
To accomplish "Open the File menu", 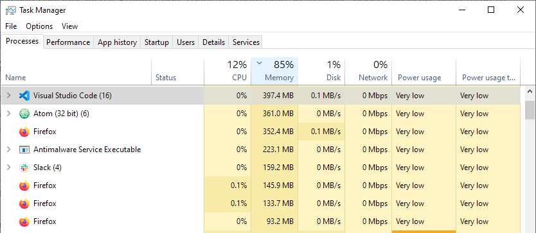I will pos(11,26).
